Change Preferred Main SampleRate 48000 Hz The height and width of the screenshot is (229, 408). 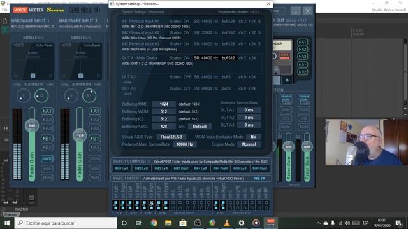tap(185, 144)
